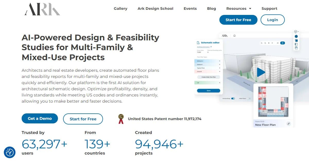Enable the Cellar Floors toggle
This screenshot has height=162, width=309.
tap(248, 98)
